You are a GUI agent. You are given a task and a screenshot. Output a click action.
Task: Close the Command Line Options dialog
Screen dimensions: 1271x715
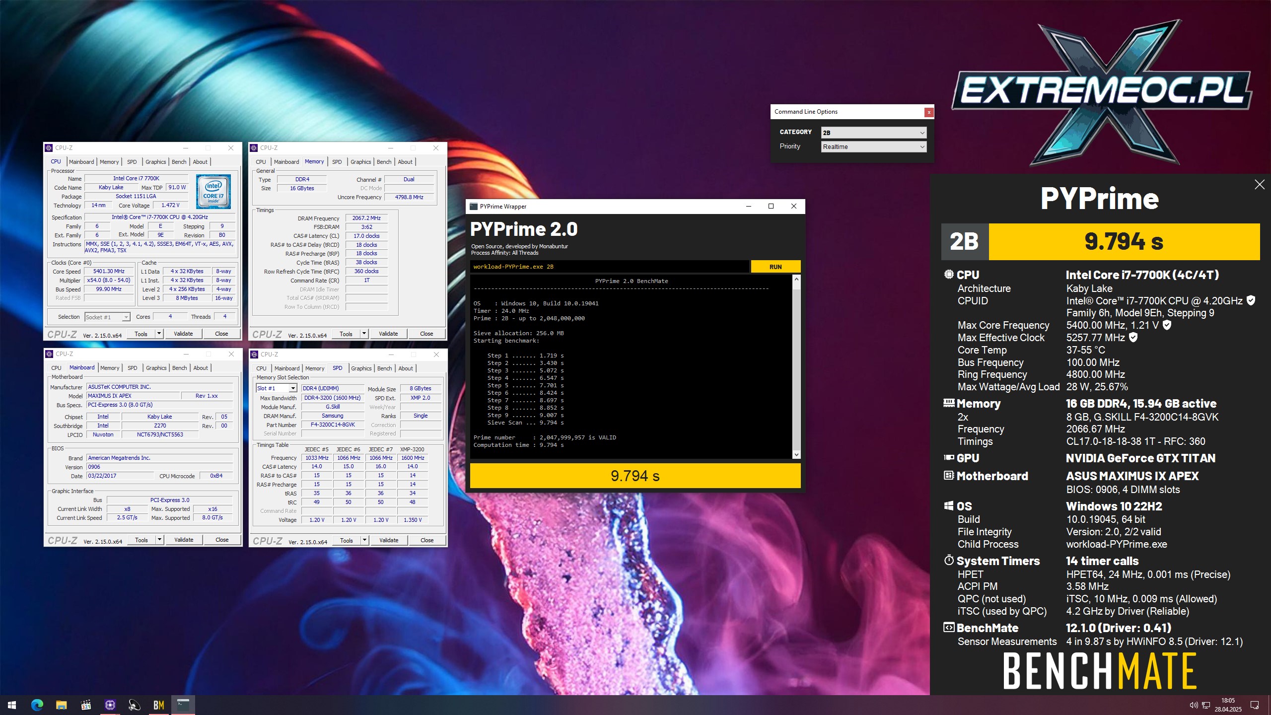coord(928,112)
